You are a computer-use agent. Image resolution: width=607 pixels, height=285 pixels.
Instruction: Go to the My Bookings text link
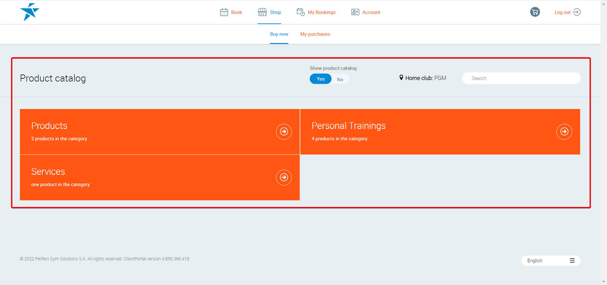pos(322,12)
